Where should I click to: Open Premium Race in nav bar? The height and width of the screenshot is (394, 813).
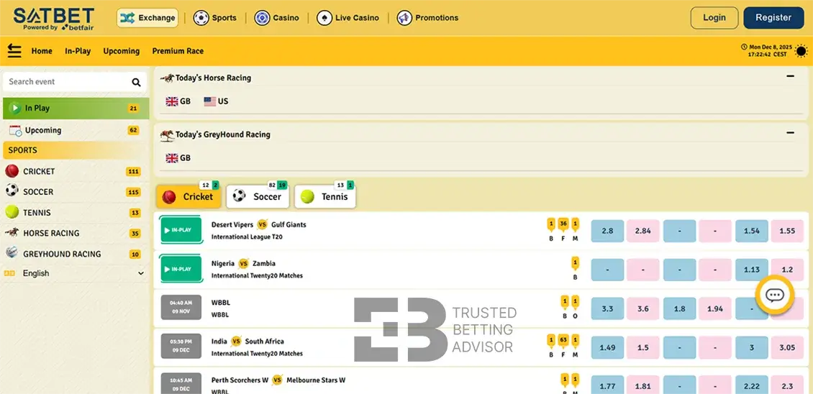pyautogui.click(x=178, y=51)
